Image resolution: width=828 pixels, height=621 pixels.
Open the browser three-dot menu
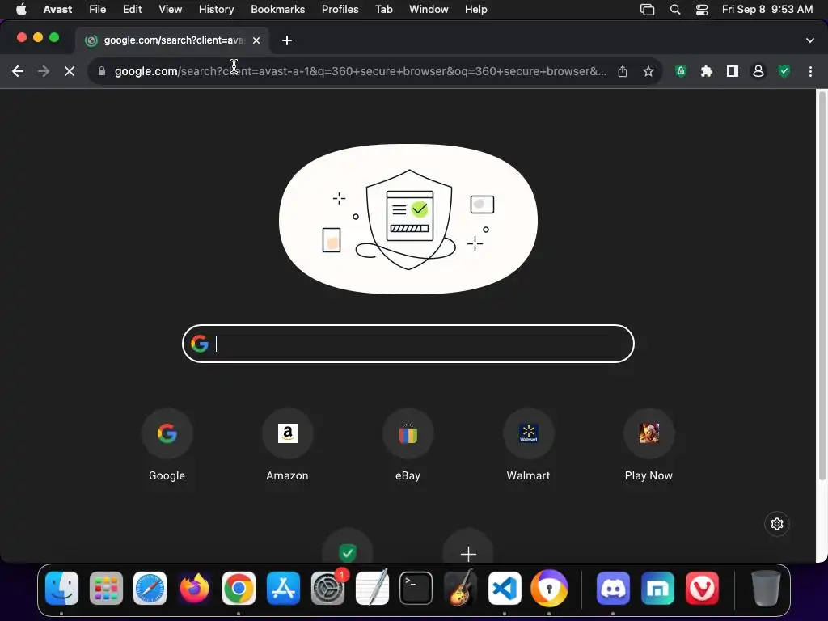pos(810,71)
